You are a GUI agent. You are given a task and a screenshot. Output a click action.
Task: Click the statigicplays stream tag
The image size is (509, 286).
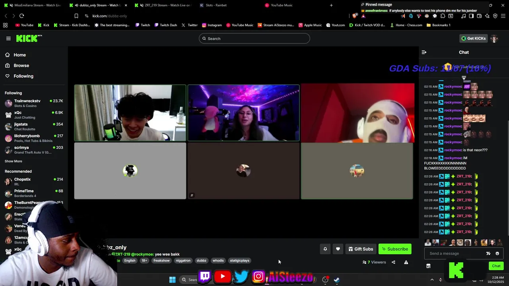point(239,261)
